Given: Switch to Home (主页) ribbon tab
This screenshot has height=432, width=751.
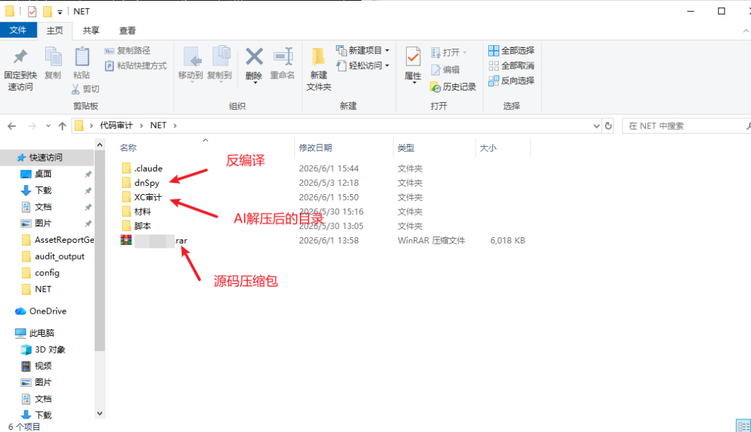Looking at the screenshot, I should (x=55, y=31).
